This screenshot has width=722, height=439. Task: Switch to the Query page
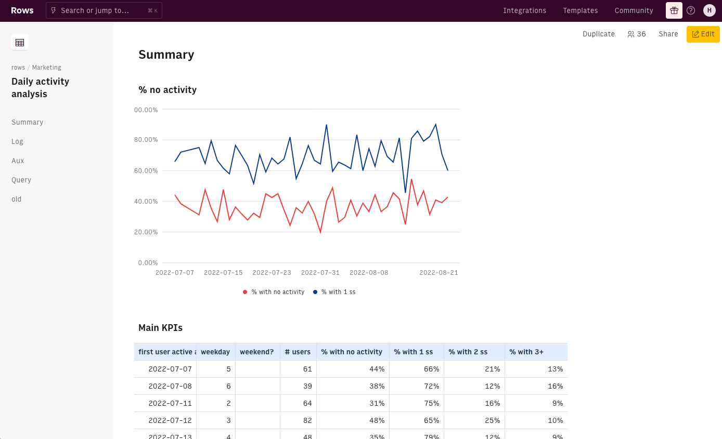point(21,180)
